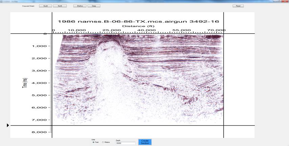The width and height of the screenshot is (289, 146).
Task: Switch units to Meters
Action: [x=103, y=142]
